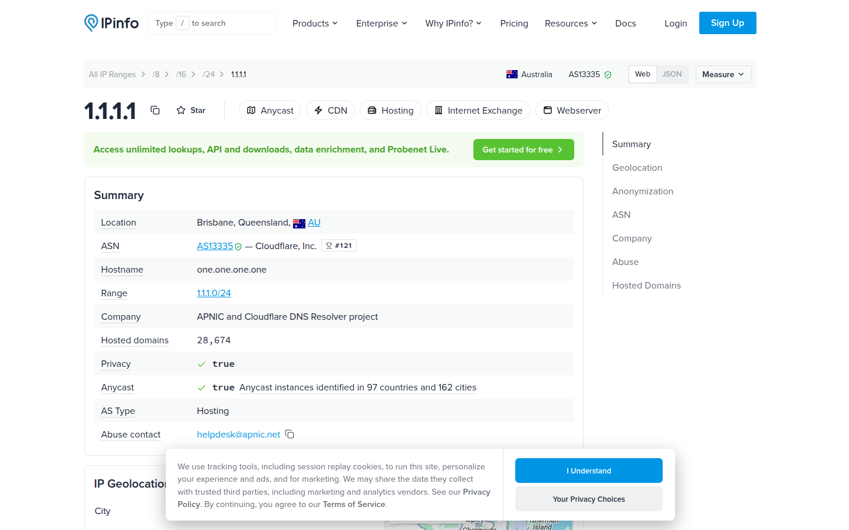This screenshot has height=530, width=849.
Task: Switch to Web view
Action: (x=643, y=74)
